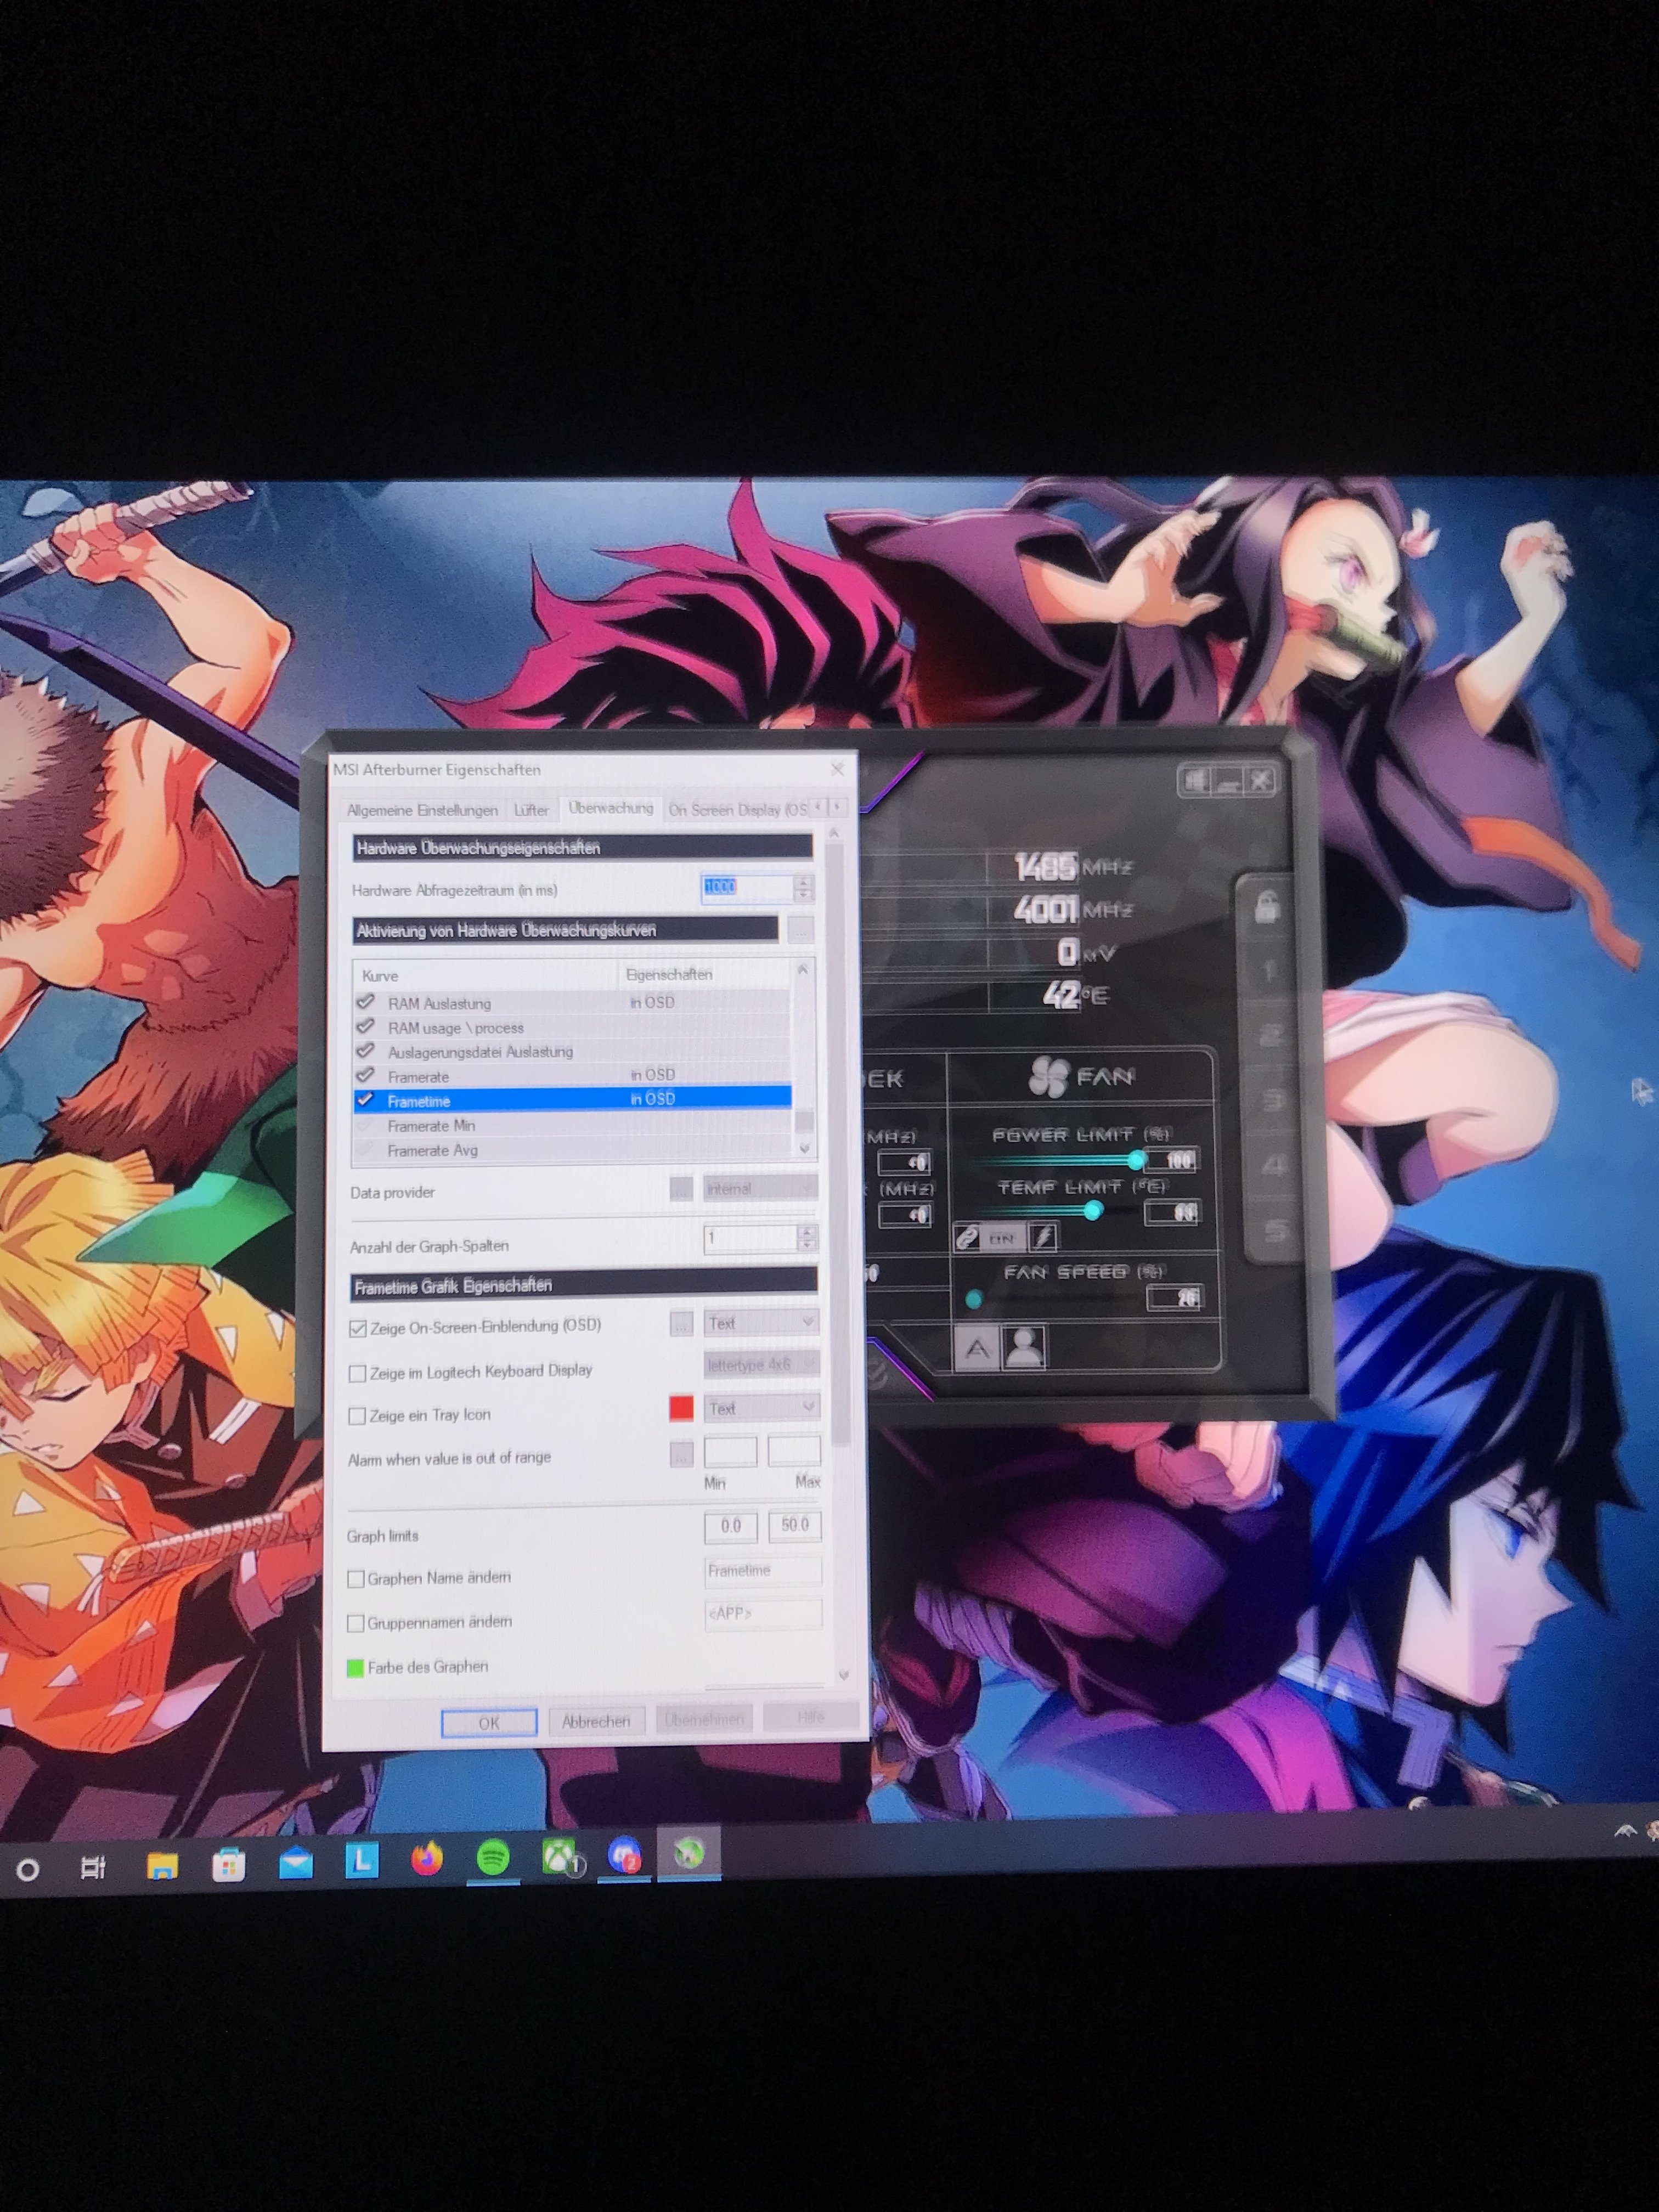Switch to the Lüfter tab
The width and height of the screenshot is (1659, 2212).
(x=531, y=810)
